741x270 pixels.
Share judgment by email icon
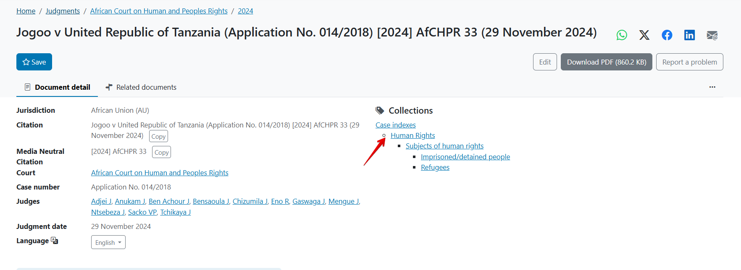[x=712, y=35]
